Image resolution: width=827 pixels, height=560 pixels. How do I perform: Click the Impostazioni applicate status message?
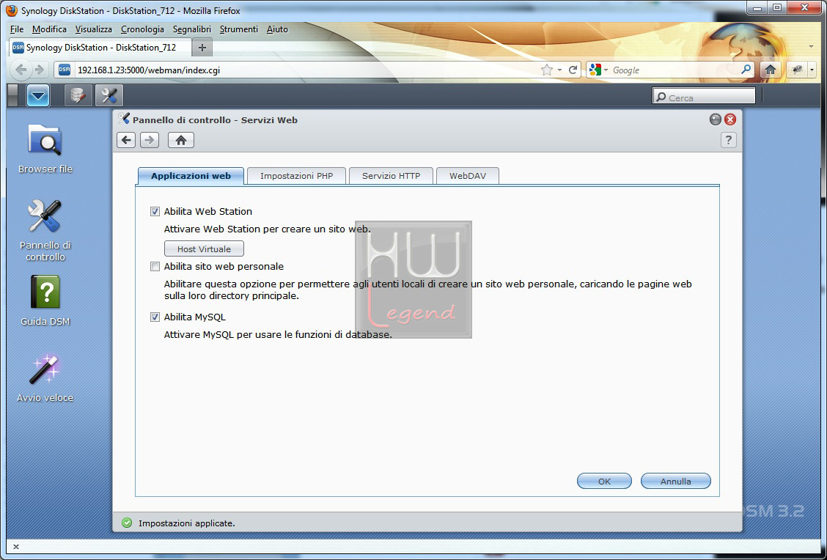[x=187, y=523]
